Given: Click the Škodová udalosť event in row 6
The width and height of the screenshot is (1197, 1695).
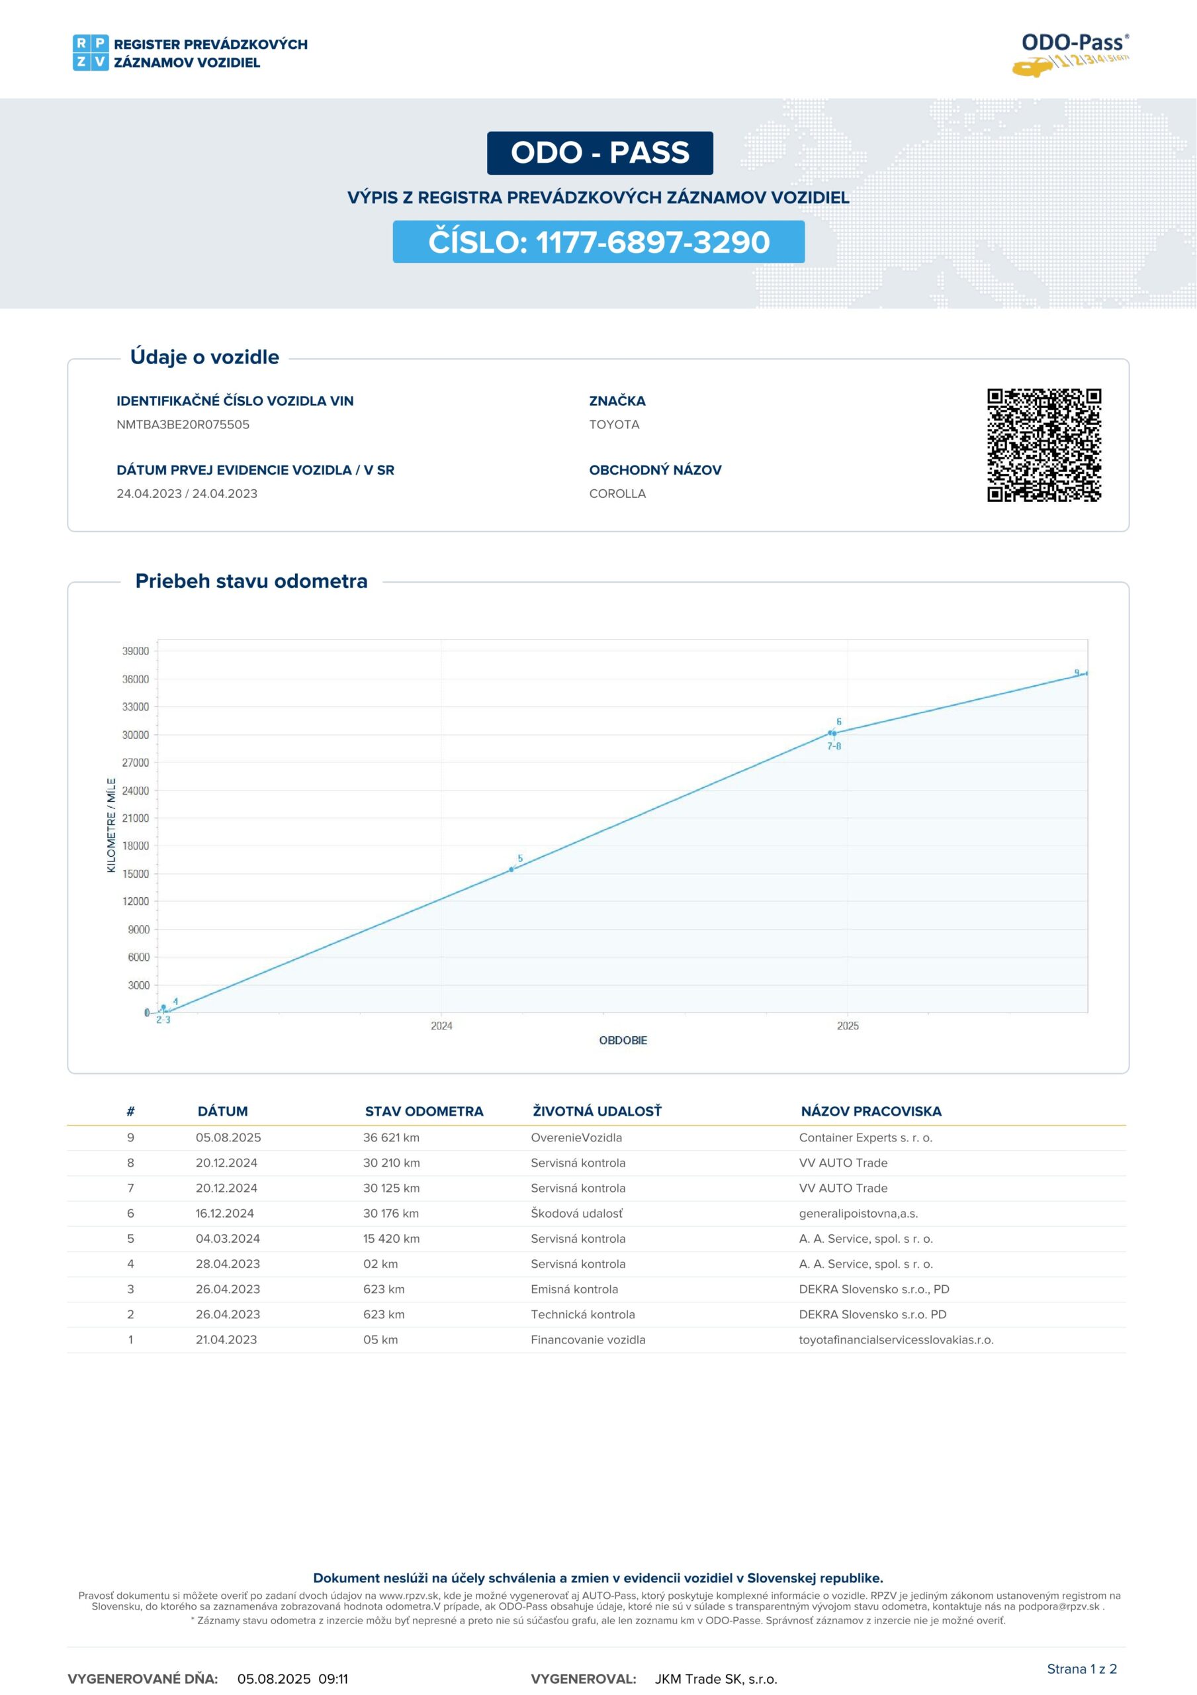Looking at the screenshot, I should coord(576,1213).
